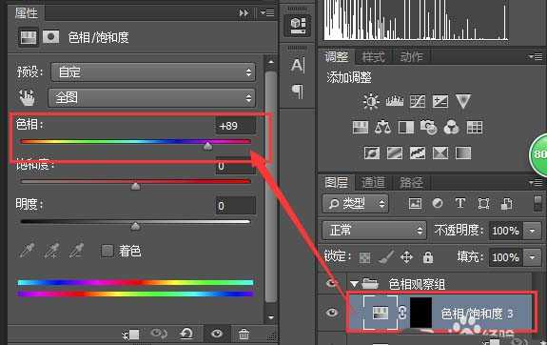The height and width of the screenshot is (345, 547).
Task: Open the 3D panel icon in dock
Action: click(298, 26)
